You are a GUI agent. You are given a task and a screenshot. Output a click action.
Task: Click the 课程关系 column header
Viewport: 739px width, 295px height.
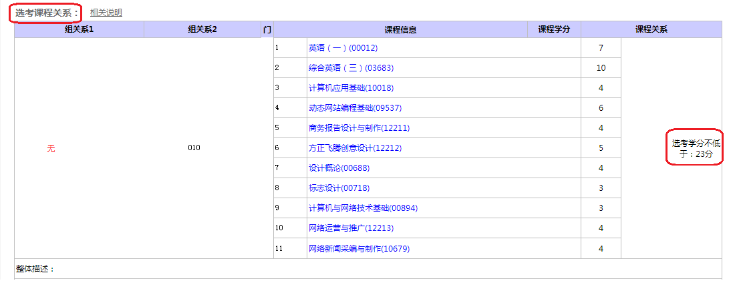[x=651, y=29]
